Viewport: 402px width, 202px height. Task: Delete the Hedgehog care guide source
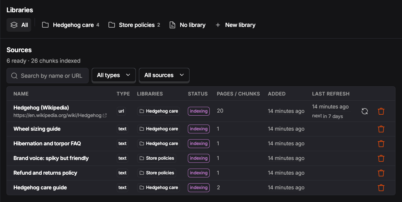click(381, 188)
